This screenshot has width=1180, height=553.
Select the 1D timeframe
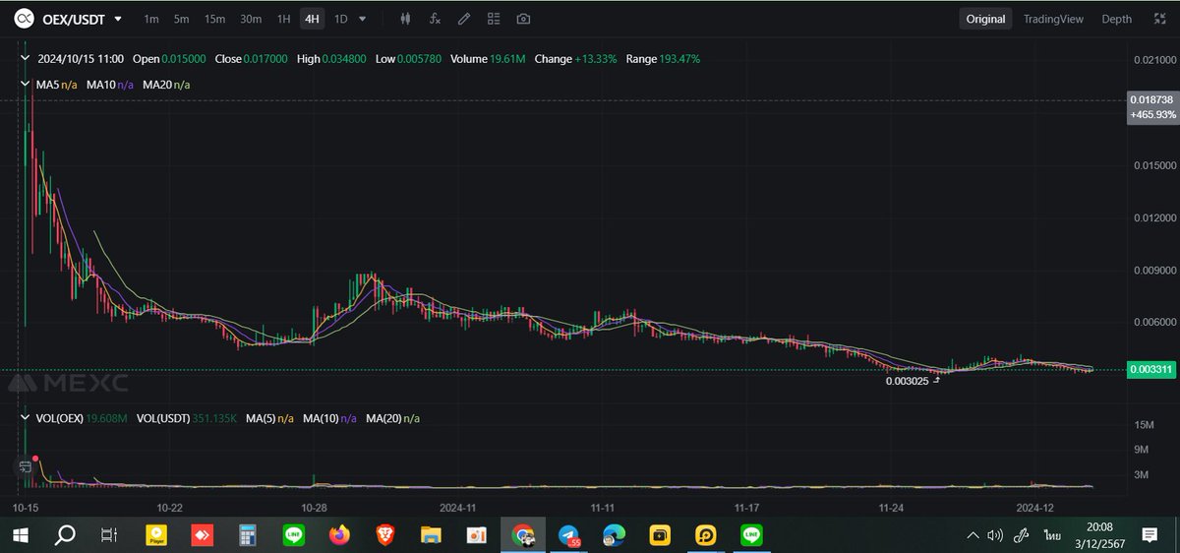tap(341, 19)
